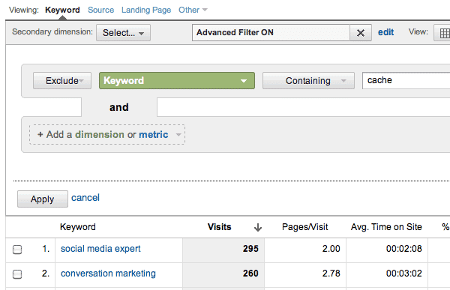The image size is (450, 290).
Task: Click the cancel link
Action: click(x=85, y=198)
